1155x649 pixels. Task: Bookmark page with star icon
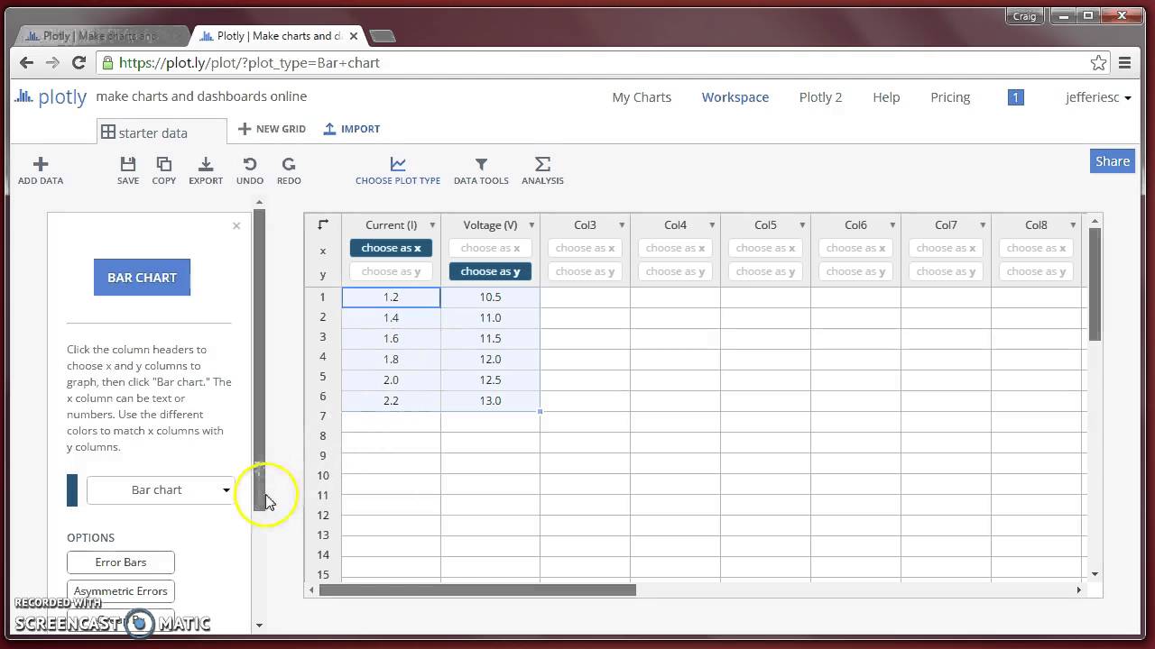click(1098, 62)
